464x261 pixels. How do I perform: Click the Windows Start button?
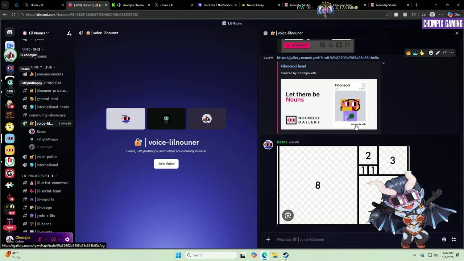coord(178,255)
